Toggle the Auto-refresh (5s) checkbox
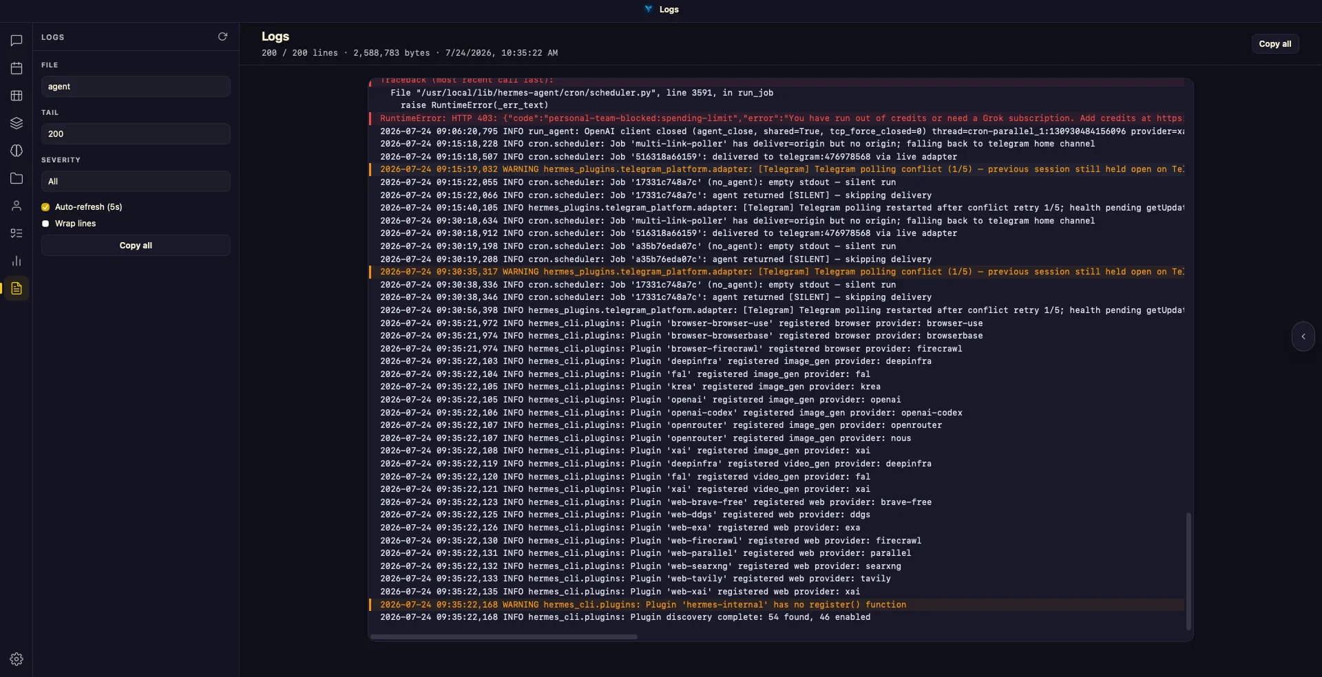Screen dimensions: 1322x677 click(x=45, y=207)
